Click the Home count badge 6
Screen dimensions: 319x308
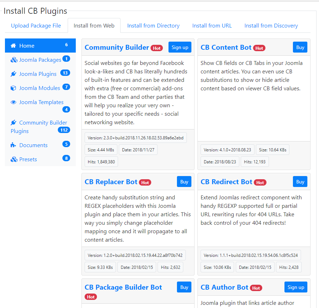(66, 45)
